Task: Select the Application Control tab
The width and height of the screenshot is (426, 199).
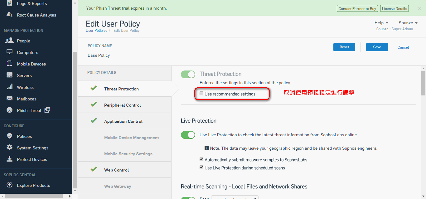Action: pyautogui.click(x=125, y=121)
